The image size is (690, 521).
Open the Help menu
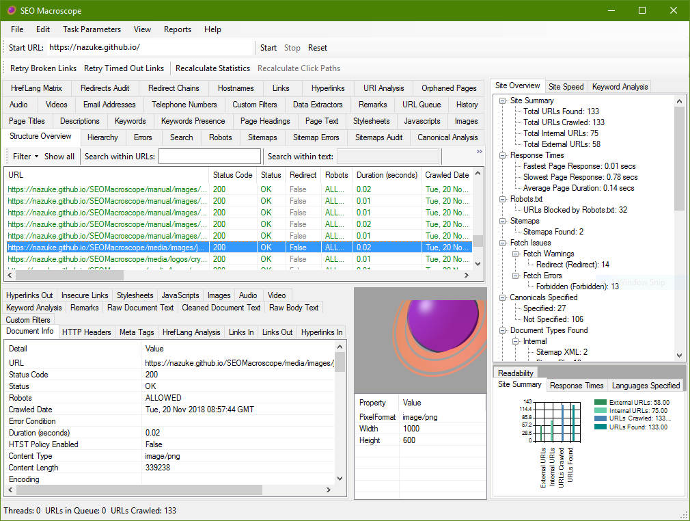[212, 29]
